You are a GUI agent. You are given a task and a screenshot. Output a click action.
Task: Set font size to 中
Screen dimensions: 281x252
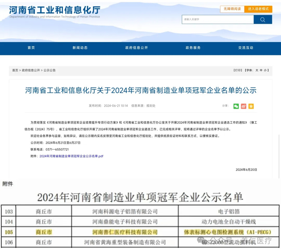point(261,70)
